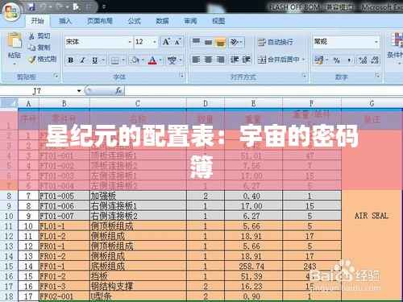Viewport: 403px width, 302px height.
Task: Switch to the 页面布局 (Page Layout) tab
Action: [100, 21]
